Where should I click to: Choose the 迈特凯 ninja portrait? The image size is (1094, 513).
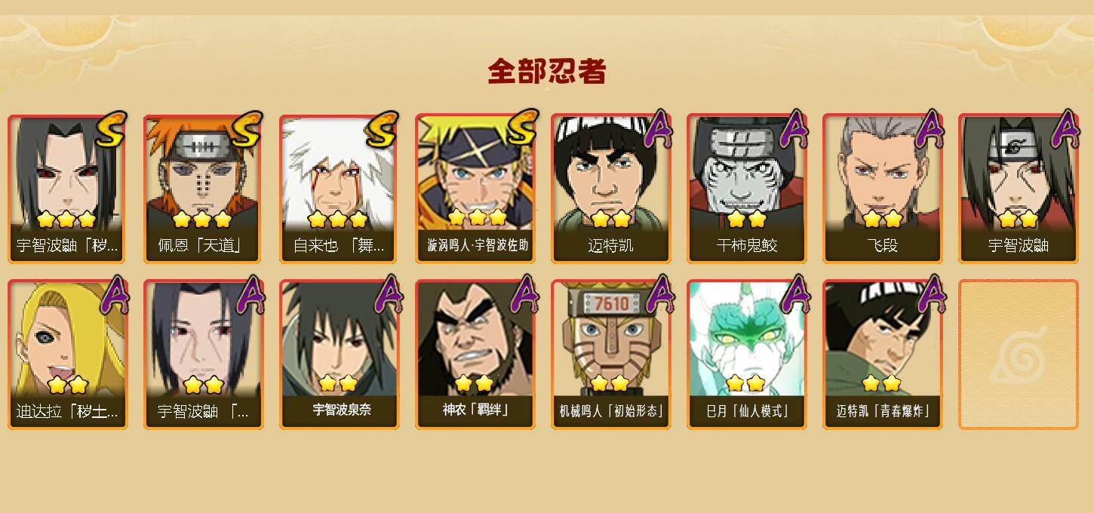point(610,189)
